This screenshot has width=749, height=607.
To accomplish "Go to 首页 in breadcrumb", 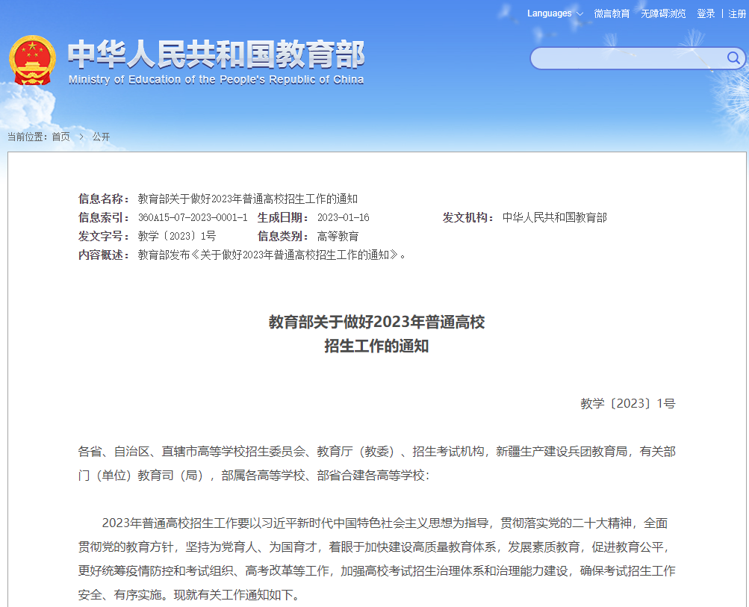I will 60,137.
